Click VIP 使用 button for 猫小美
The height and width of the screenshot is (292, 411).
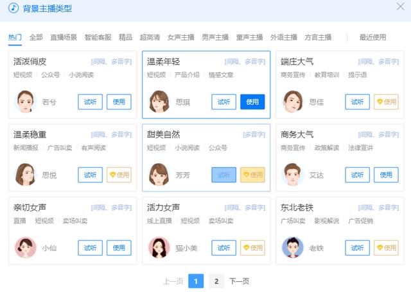pyautogui.click(x=252, y=248)
